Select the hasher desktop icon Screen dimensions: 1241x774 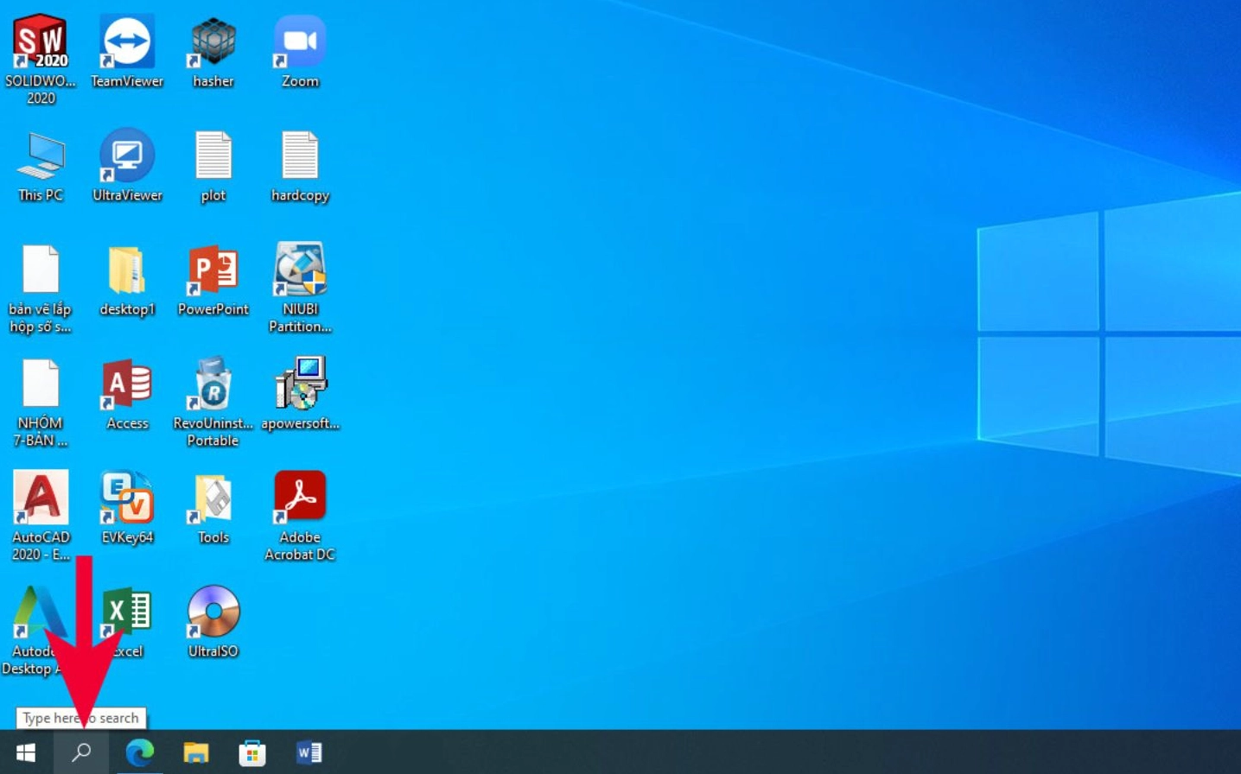coord(213,41)
